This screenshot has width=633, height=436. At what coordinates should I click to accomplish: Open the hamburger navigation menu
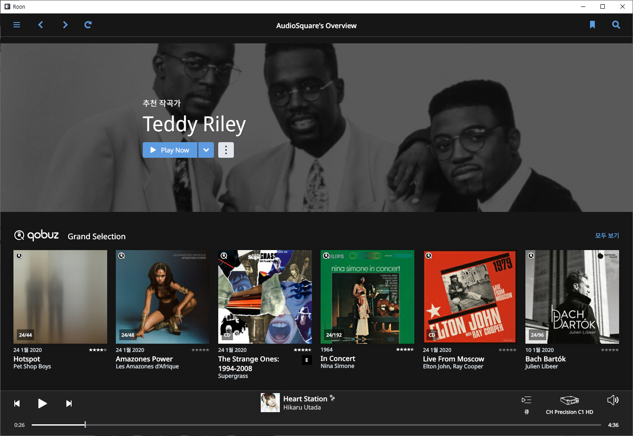17,25
